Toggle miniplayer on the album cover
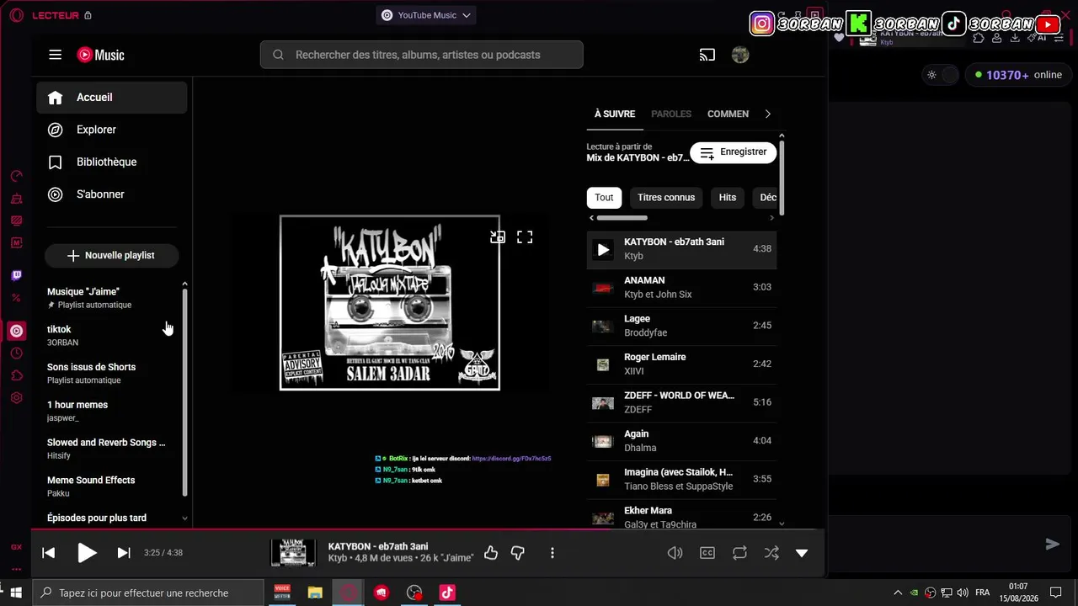This screenshot has height=606, width=1078. pyautogui.click(x=498, y=237)
